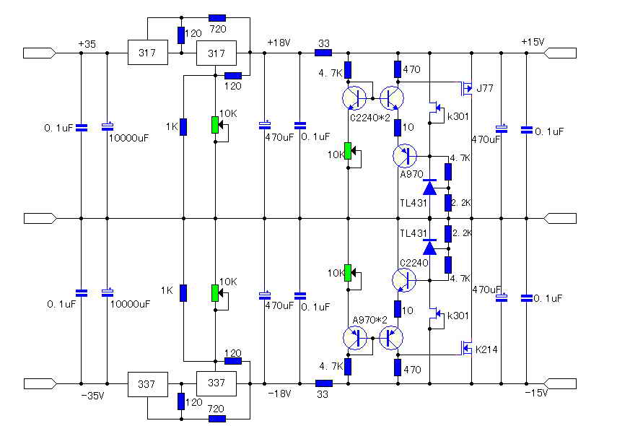Click the +15V output terminal connector

pyautogui.click(x=560, y=53)
